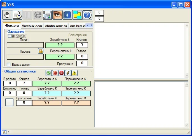
Task: Click the cyan Перечислено € value box
Action: 76,93
